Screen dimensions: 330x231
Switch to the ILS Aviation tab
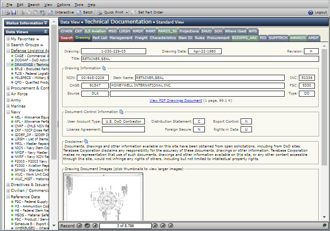tap(95, 31)
